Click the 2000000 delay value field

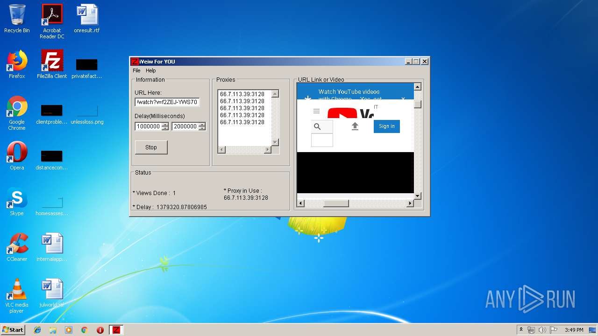pyautogui.click(x=185, y=126)
